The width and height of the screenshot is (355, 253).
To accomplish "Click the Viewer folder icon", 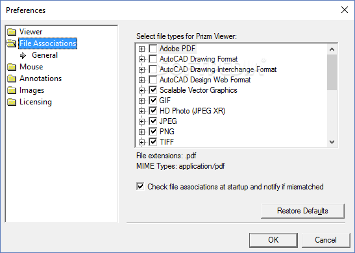I will pyautogui.click(x=12, y=32).
